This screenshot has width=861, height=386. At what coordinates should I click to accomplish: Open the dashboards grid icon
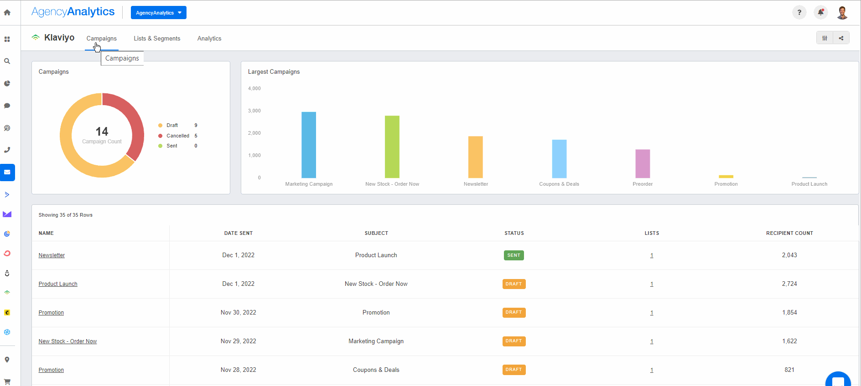[x=7, y=39]
